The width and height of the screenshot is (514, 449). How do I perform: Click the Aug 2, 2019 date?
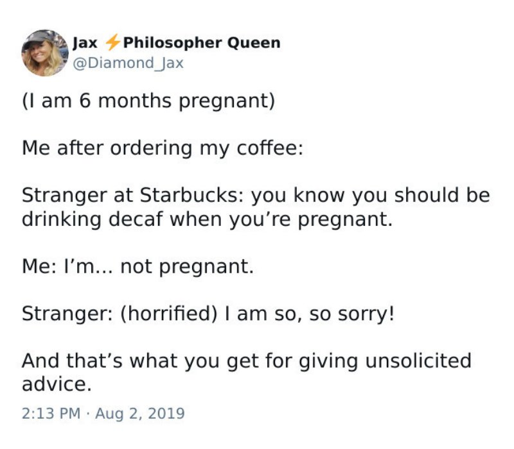[140, 413]
